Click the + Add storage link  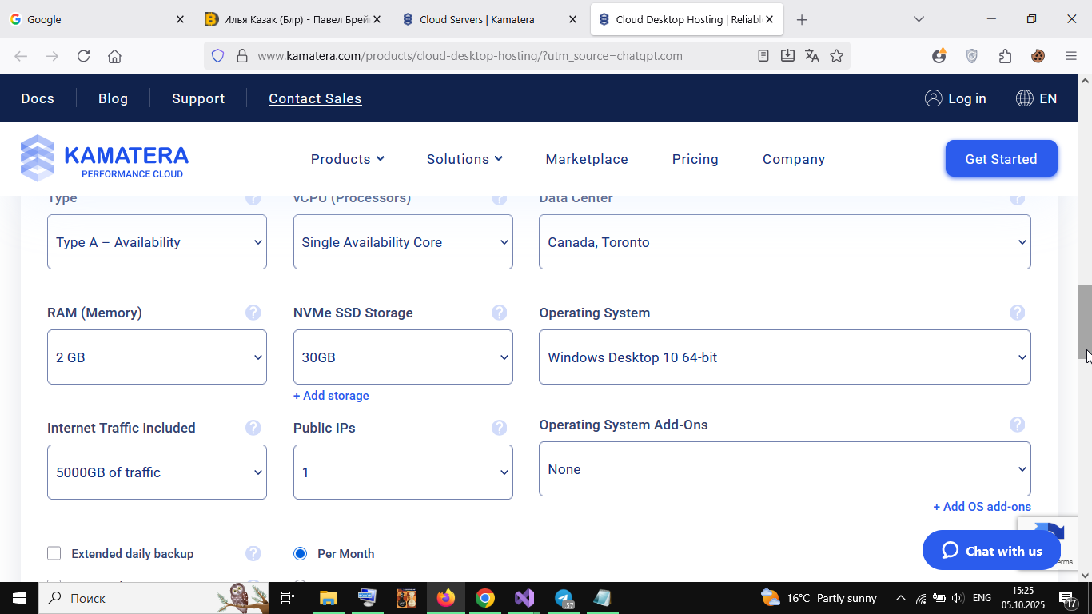pos(331,396)
